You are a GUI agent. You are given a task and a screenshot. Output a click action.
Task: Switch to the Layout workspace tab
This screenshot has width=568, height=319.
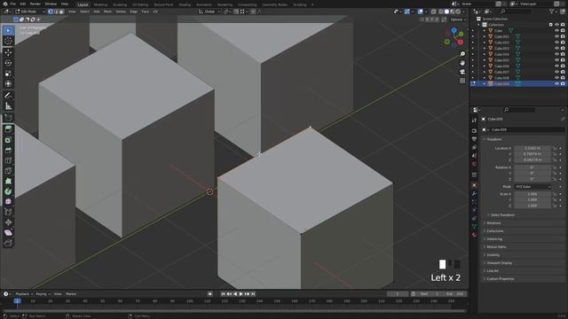[x=83, y=4]
